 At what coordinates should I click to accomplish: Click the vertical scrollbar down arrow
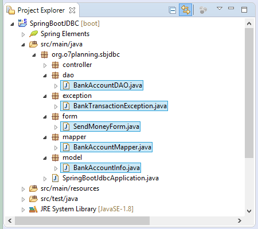point(249,211)
